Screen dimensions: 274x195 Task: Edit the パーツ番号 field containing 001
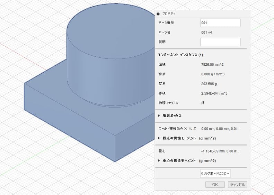pyautogui.click(x=220, y=23)
